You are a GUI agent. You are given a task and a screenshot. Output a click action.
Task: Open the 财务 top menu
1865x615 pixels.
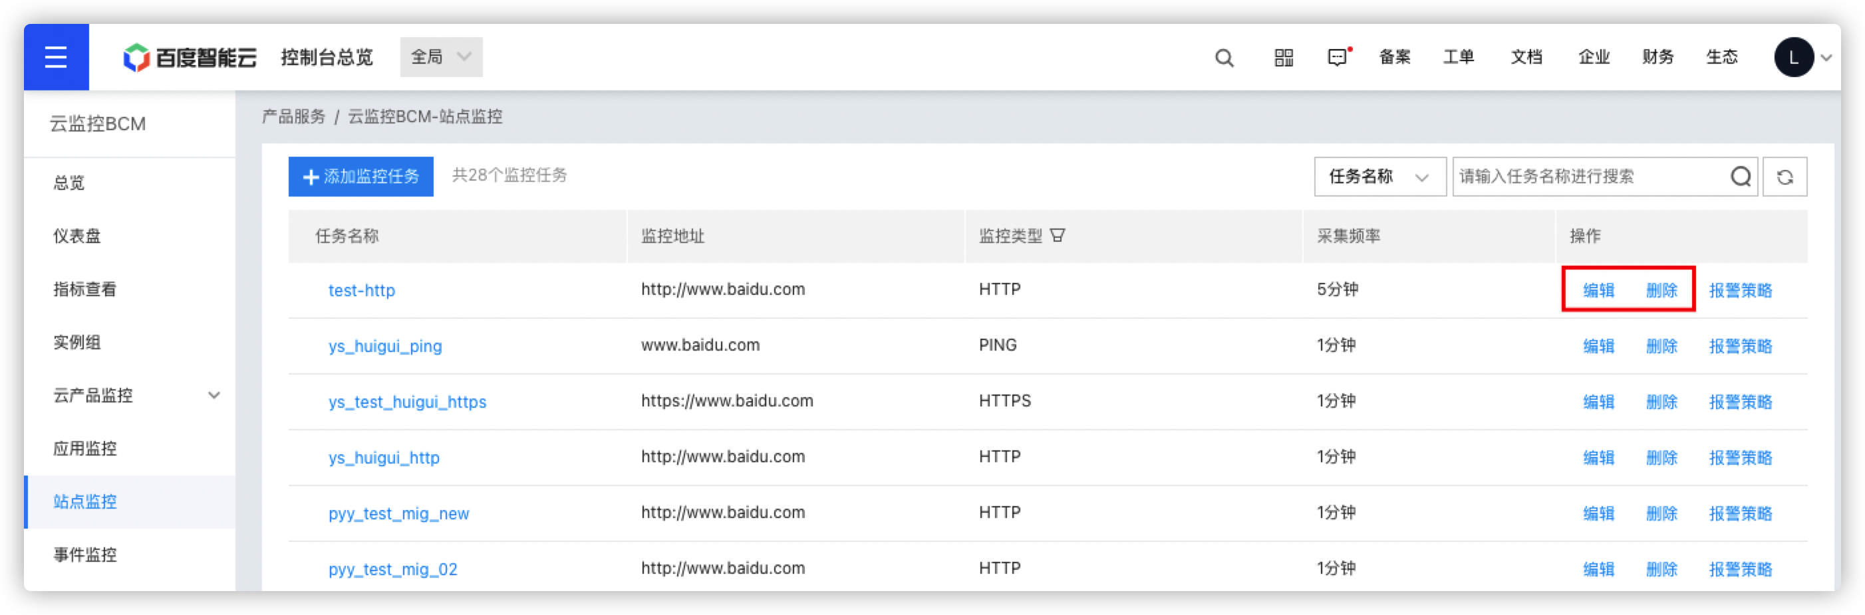1658,57
